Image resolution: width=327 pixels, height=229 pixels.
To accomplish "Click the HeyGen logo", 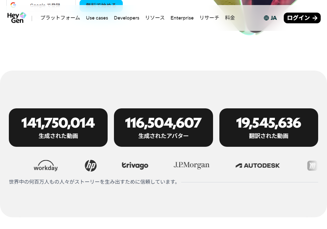I will point(17,18).
